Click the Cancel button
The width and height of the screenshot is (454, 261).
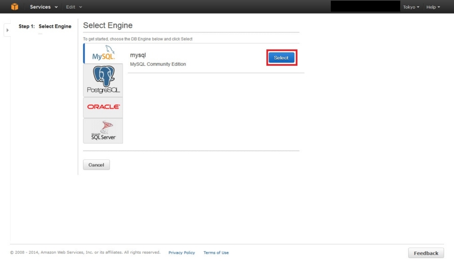96,165
